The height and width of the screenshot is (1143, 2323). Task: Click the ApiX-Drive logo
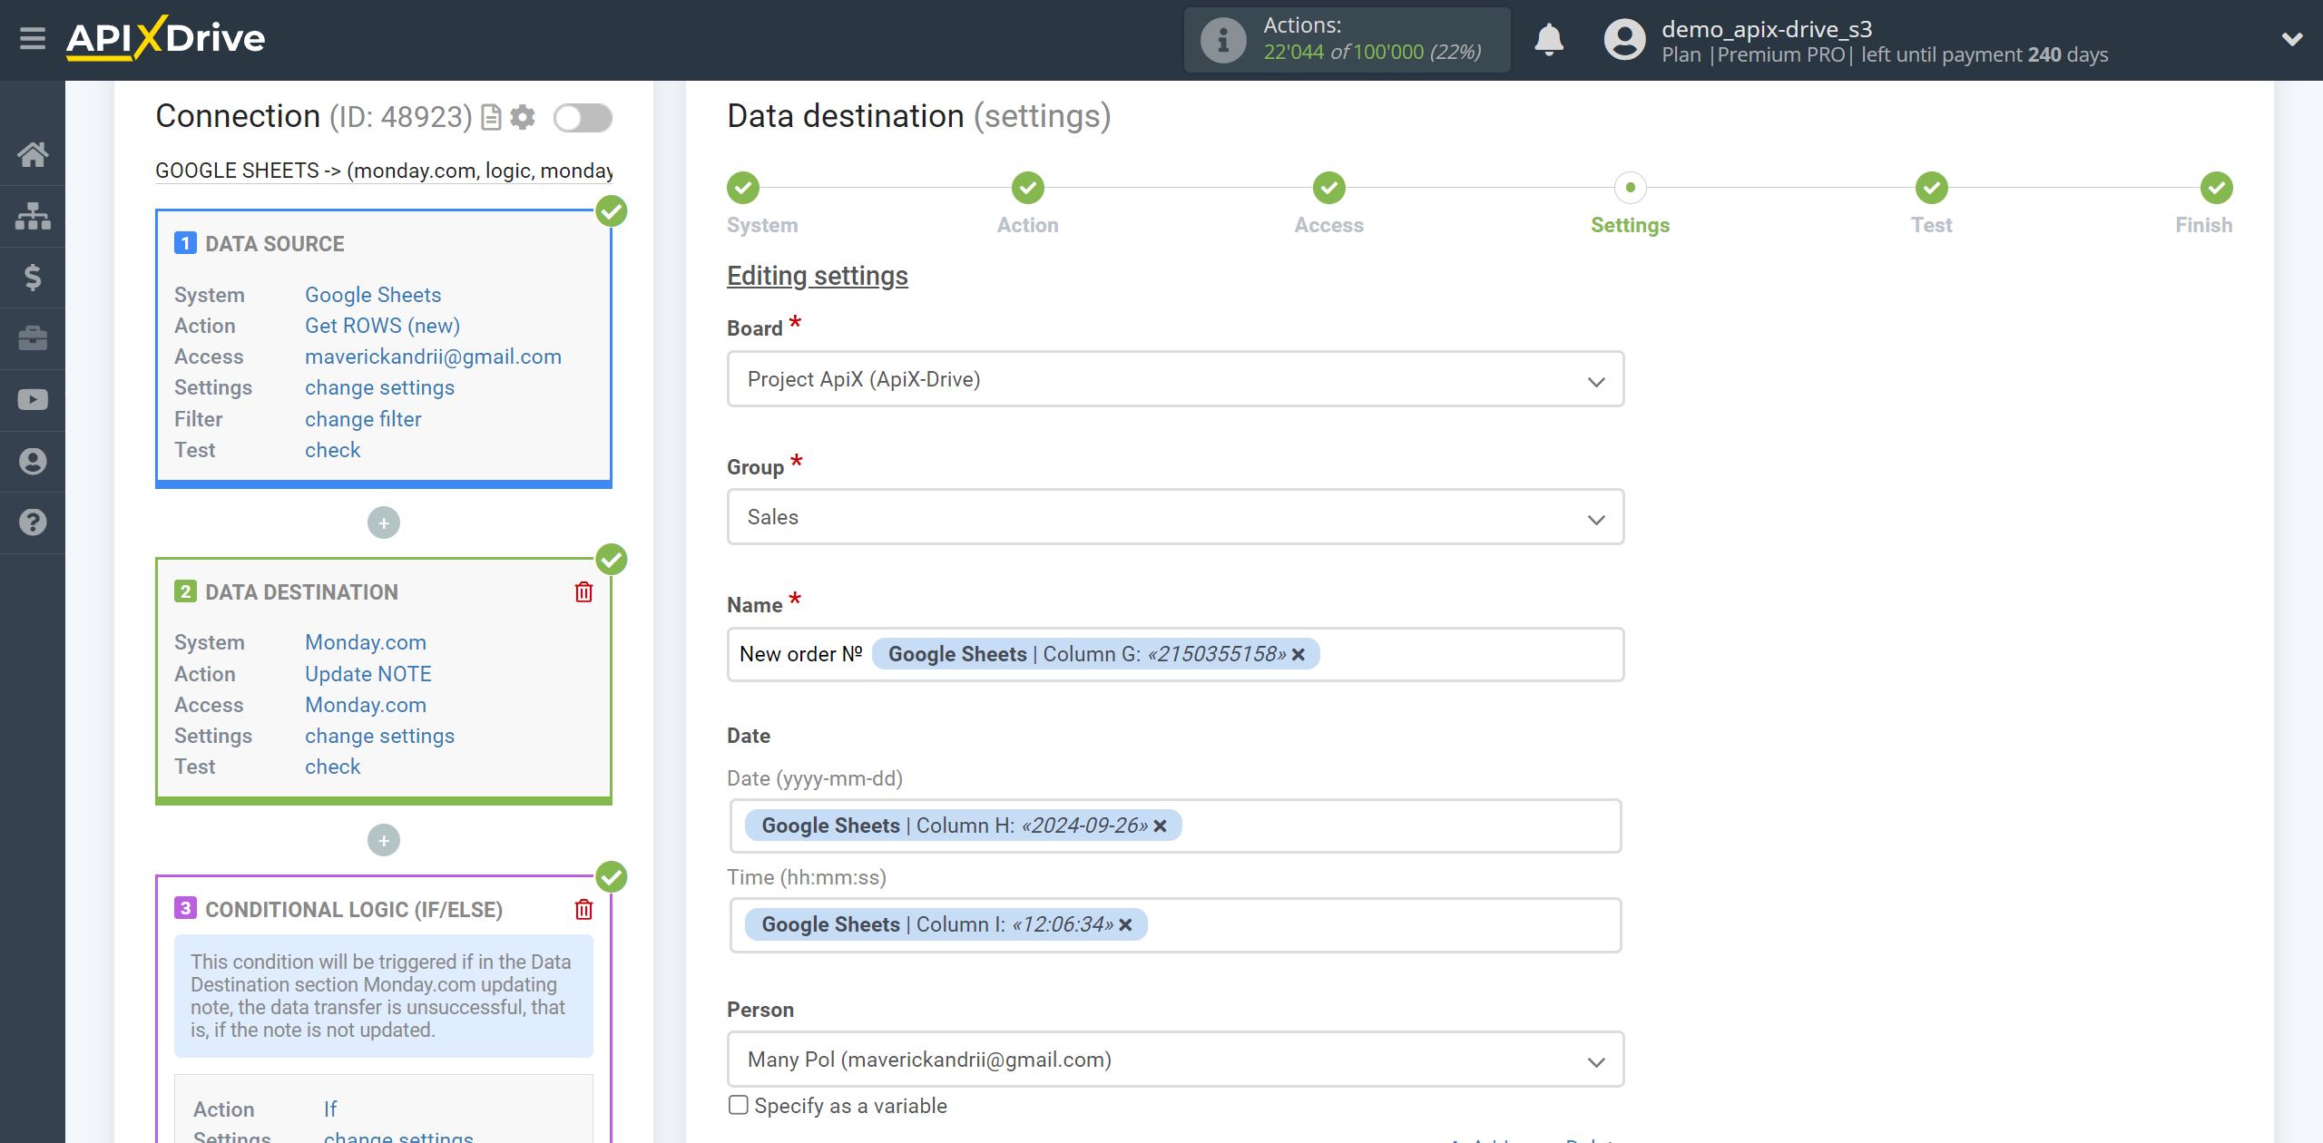pos(165,38)
